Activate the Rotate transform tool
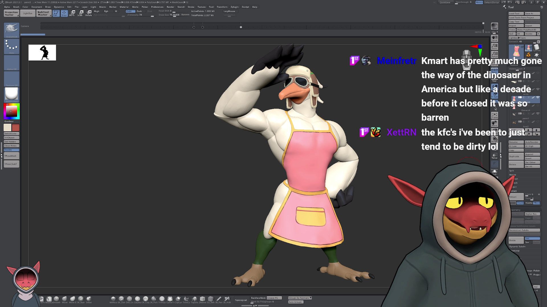Screen dimensions: 547x307 (89, 13)
